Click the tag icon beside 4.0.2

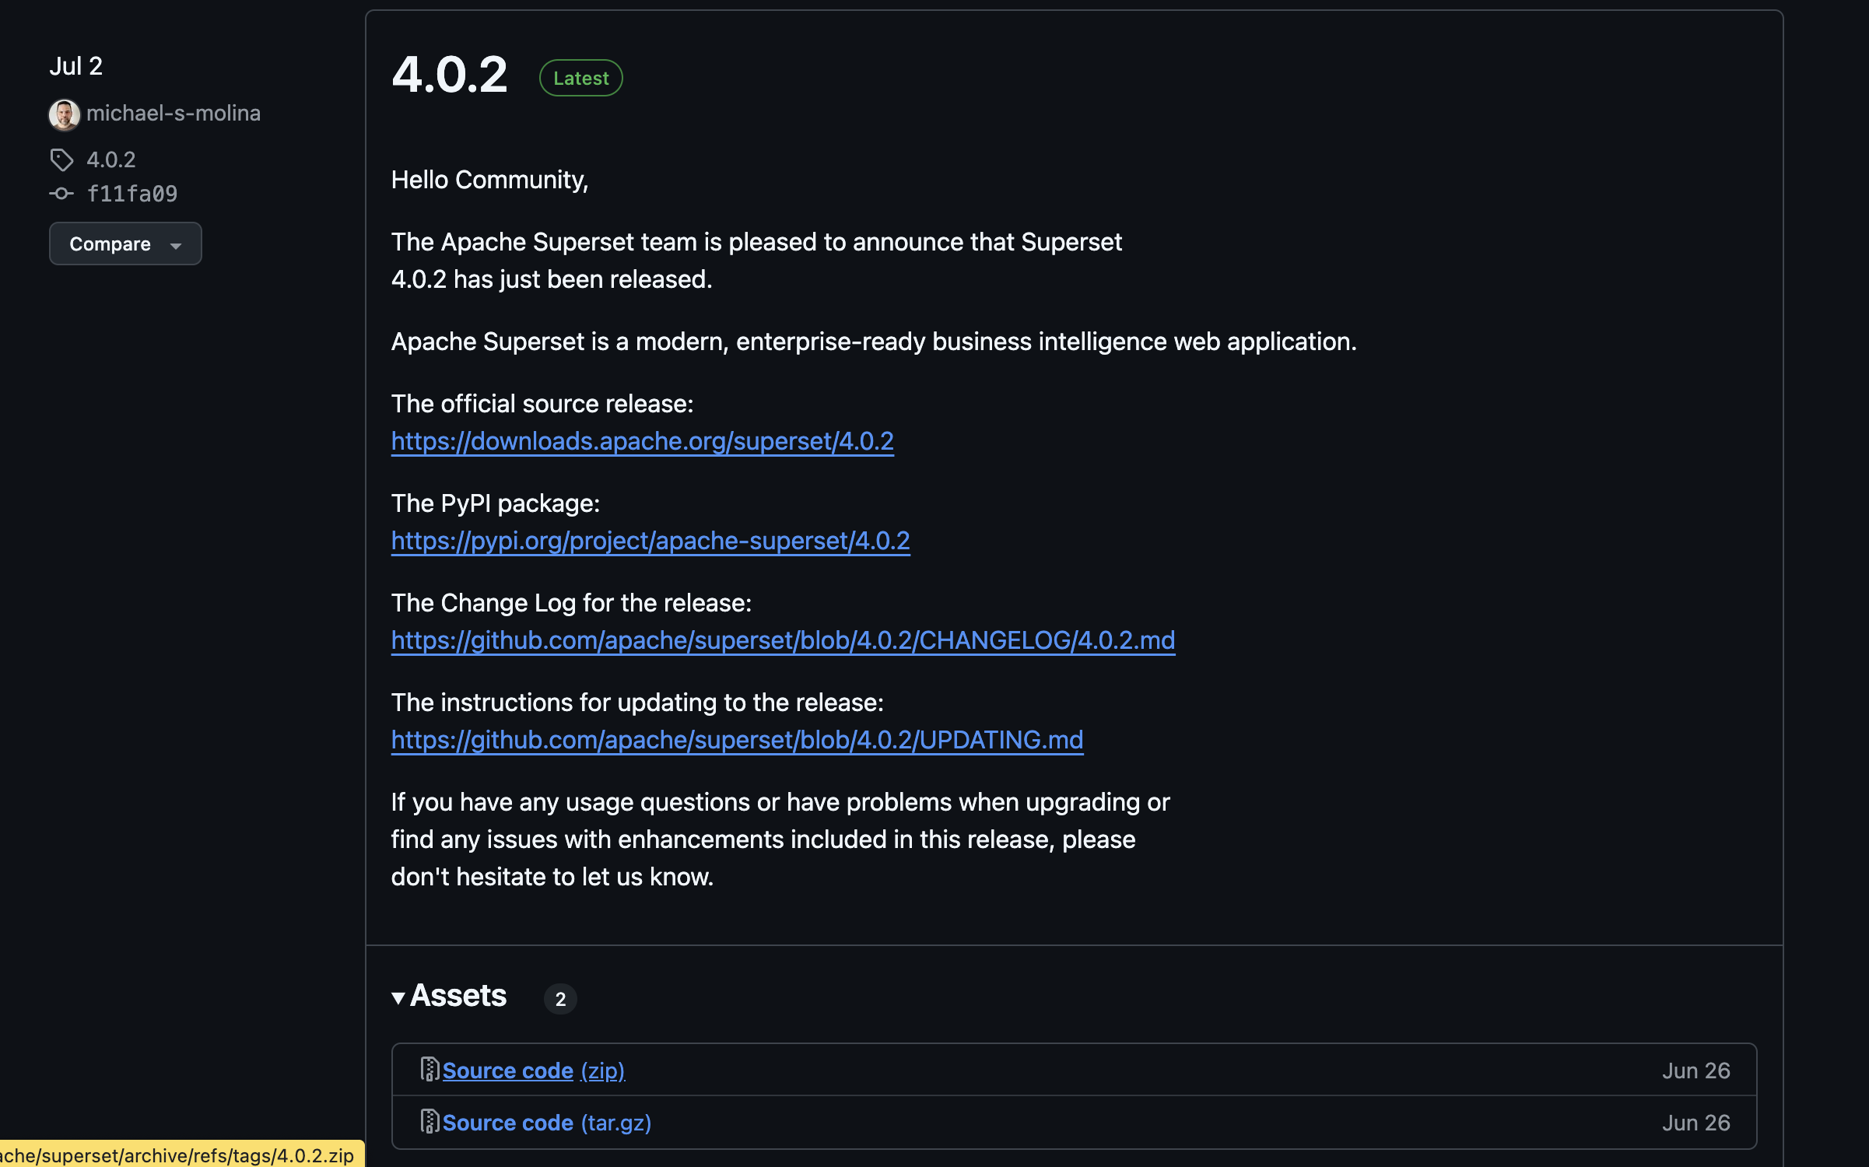[62, 159]
